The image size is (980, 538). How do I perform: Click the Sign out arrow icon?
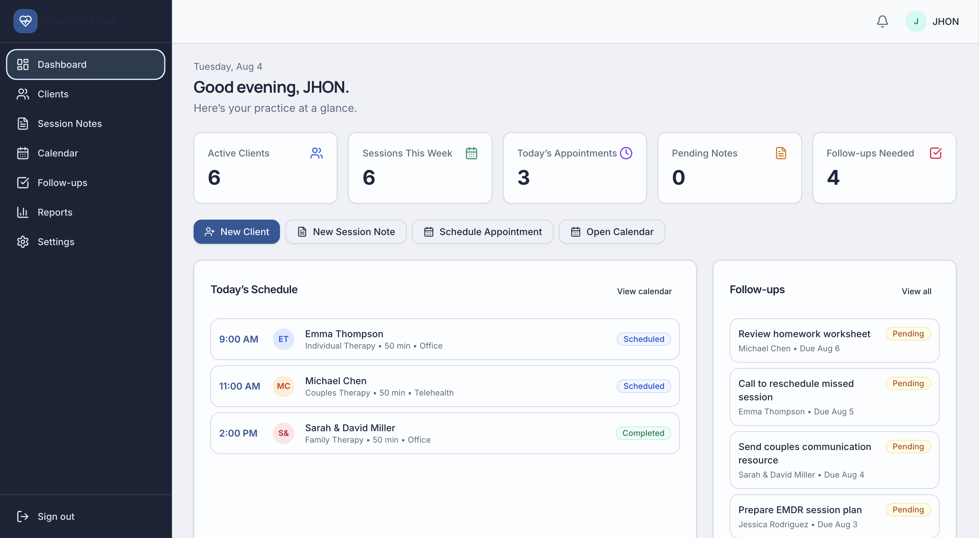(x=23, y=516)
